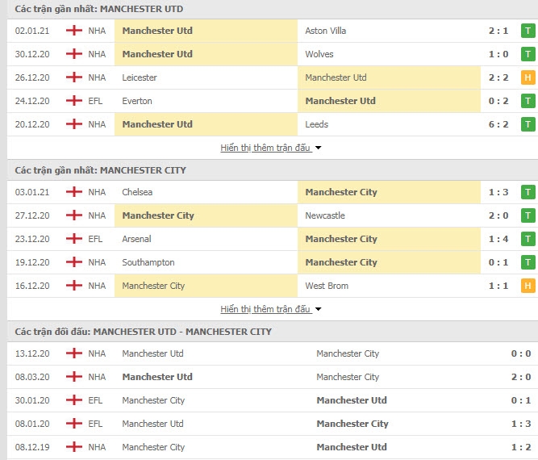Click the green T badge for Aston Villa match
Screen dimensions: 538x460
(528, 31)
